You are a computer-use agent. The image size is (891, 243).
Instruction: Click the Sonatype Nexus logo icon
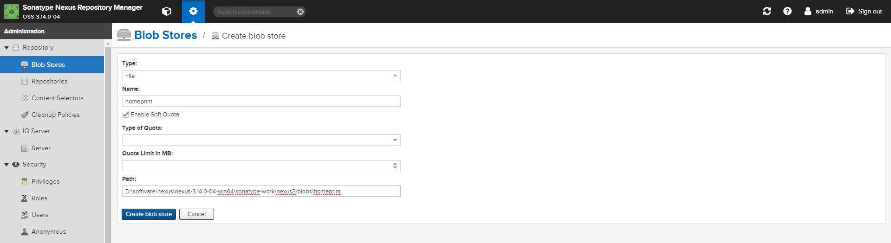coord(12,12)
